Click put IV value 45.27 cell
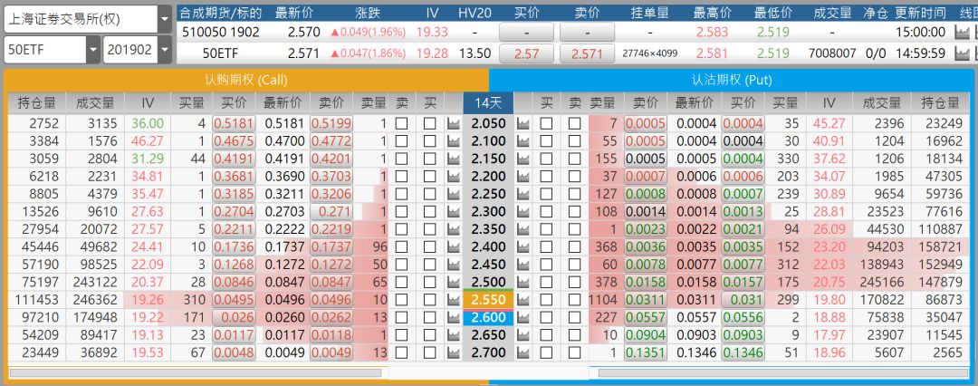 tap(829, 123)
